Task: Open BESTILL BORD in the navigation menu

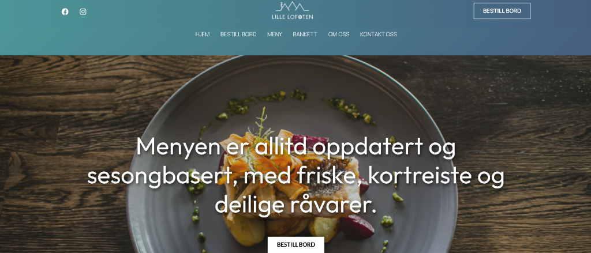Action: tap(238, 34)
